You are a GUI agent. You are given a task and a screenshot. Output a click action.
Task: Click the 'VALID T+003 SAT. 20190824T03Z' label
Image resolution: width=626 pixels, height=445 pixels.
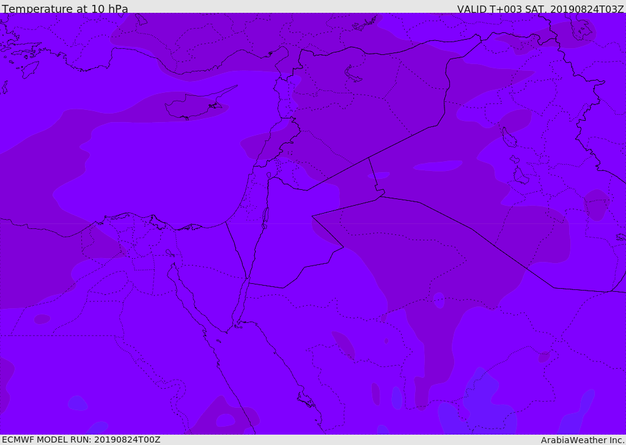[x=540, y=9]
